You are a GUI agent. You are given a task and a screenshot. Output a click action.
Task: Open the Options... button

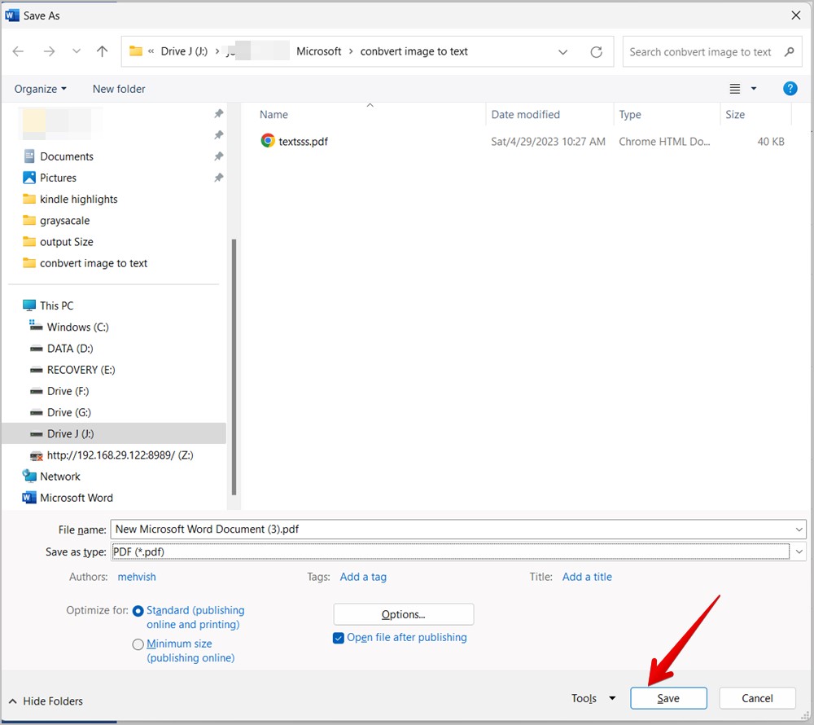click(403, 614)
